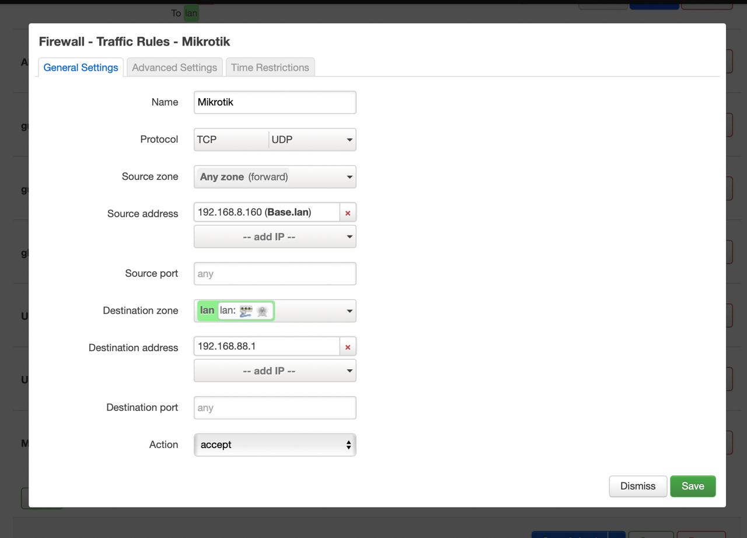Click the Destination port input field
The height and width of the screenshot is (538, 747).
[275, 408]
